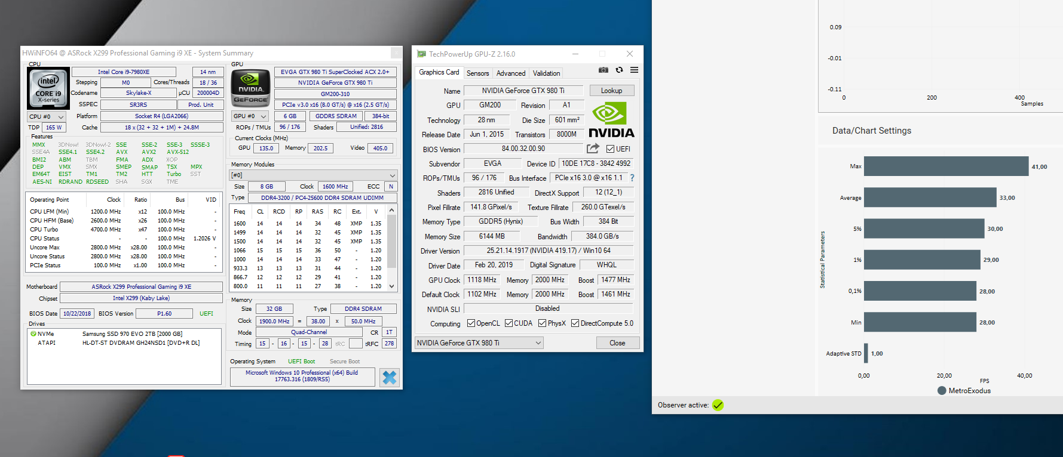The height and width of the screenshot is (457, 1063).
Task: Switch to the Sensors tab
Action: [x=477, y=73]
